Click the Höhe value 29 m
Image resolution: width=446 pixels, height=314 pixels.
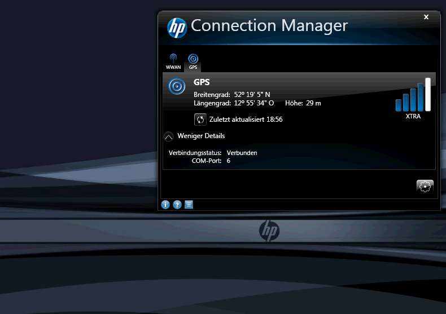(x=313, y=103)
